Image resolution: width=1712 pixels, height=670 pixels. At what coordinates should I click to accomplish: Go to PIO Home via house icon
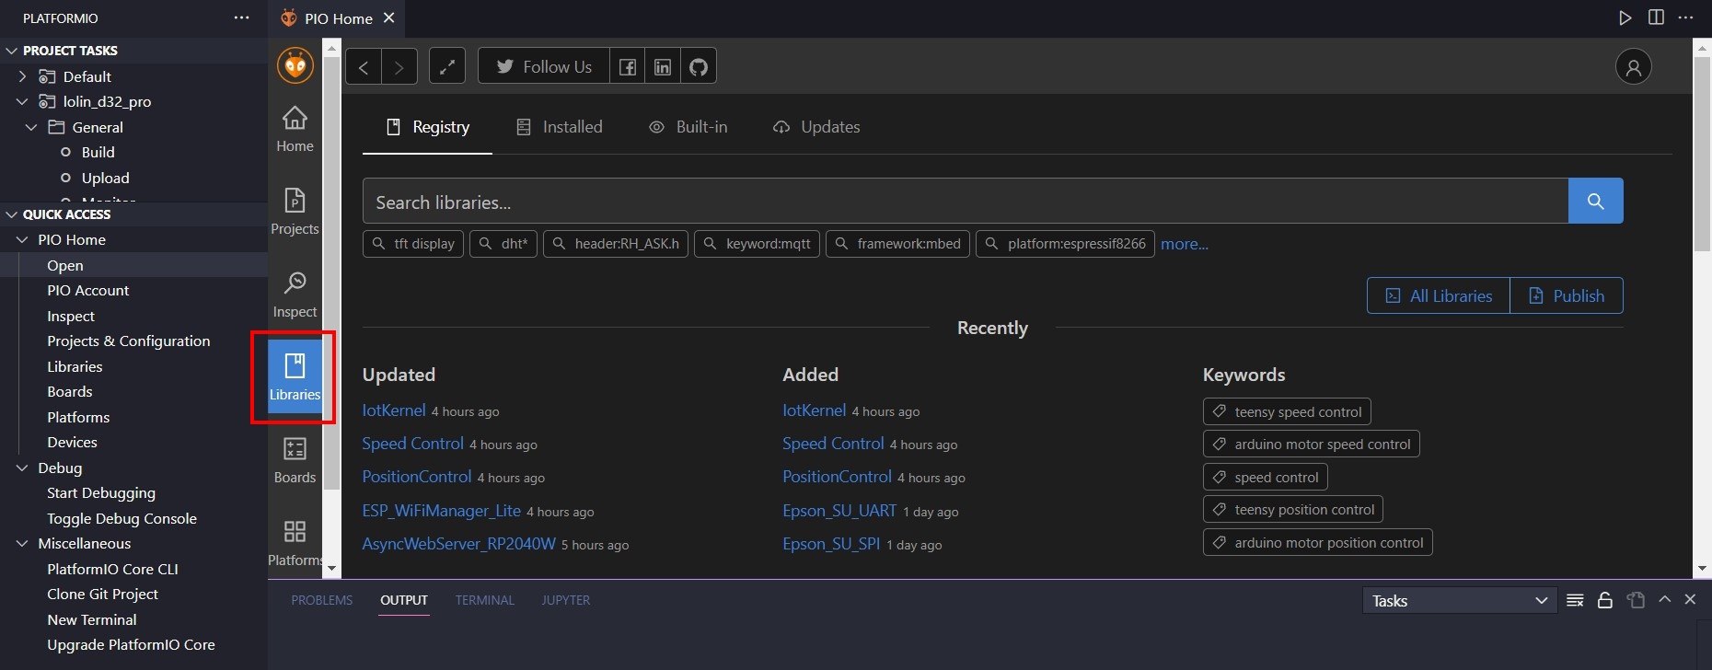tap(295, 128)
